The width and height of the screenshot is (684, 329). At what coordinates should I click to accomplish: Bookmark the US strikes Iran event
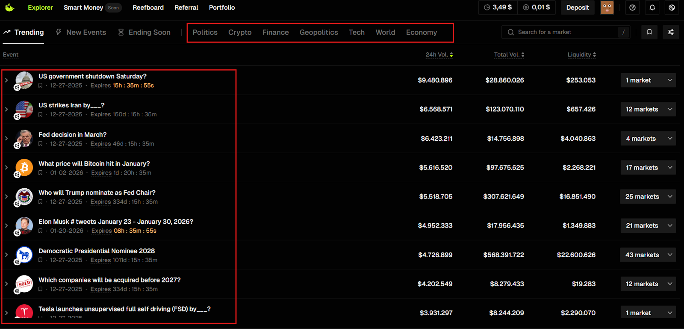point(41,115)
